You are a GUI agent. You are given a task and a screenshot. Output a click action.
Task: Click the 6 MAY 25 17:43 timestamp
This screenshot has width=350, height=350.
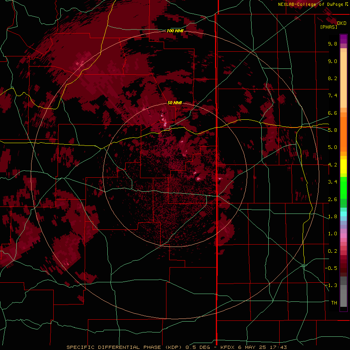(x=262, y=347)
